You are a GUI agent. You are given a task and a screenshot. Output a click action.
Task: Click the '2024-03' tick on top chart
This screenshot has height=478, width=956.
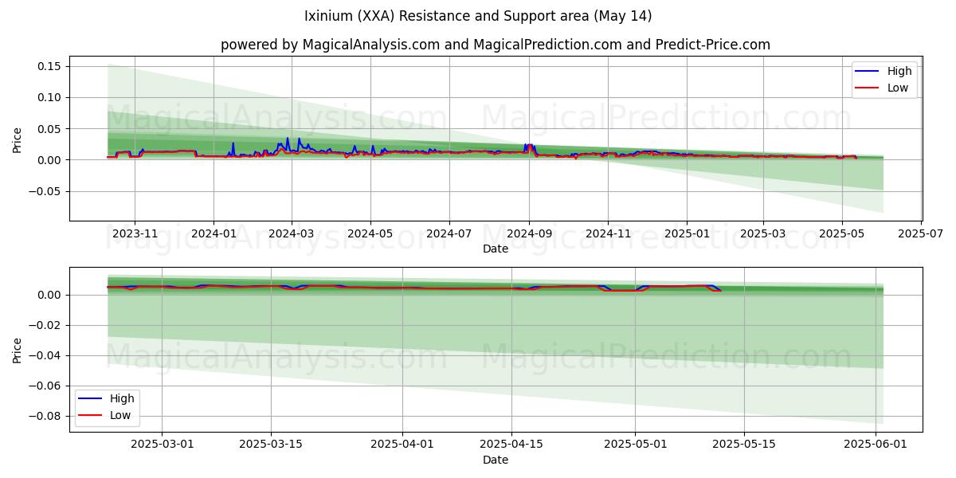click(x=291, y=233)
